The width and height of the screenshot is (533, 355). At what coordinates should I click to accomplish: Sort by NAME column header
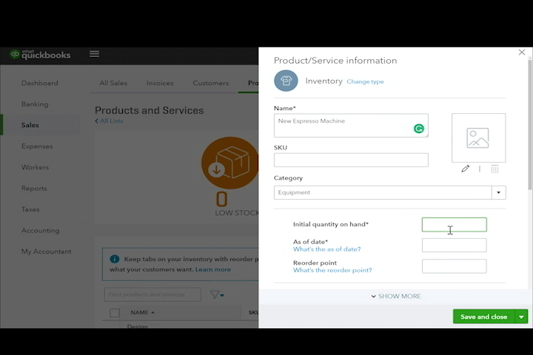[x=142, y=313]
